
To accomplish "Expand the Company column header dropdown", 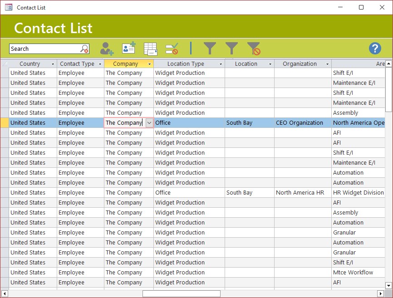I will (149, 64).
